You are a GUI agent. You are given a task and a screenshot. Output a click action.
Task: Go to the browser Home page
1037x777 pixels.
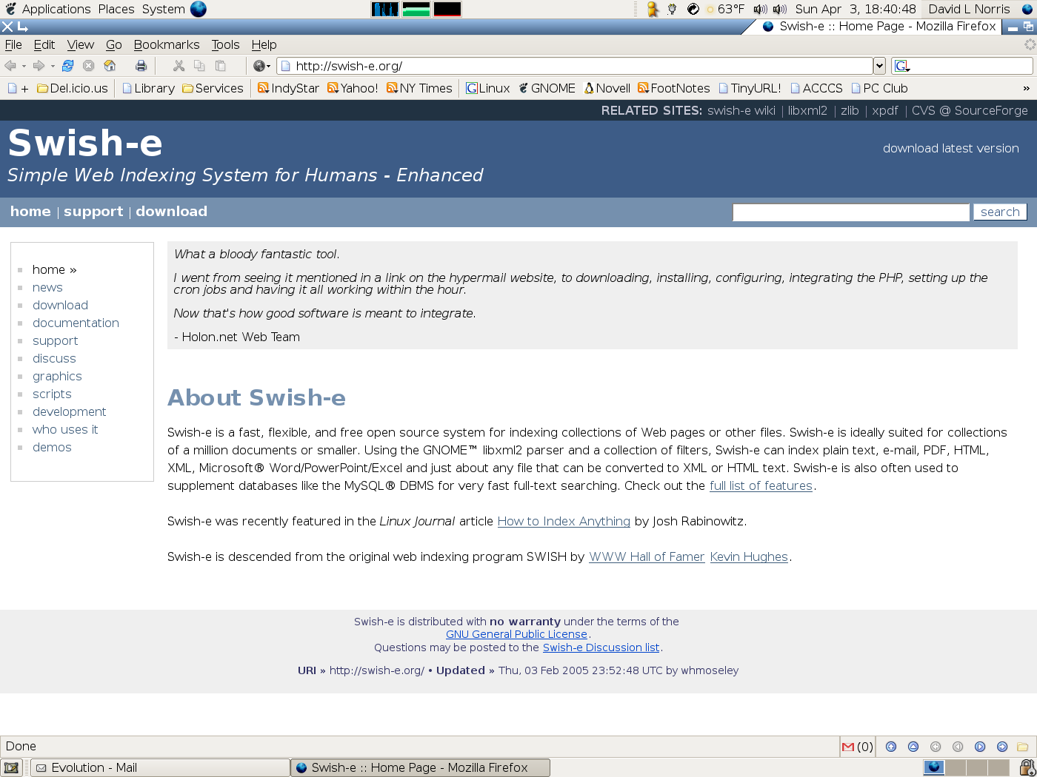(110, 66)
